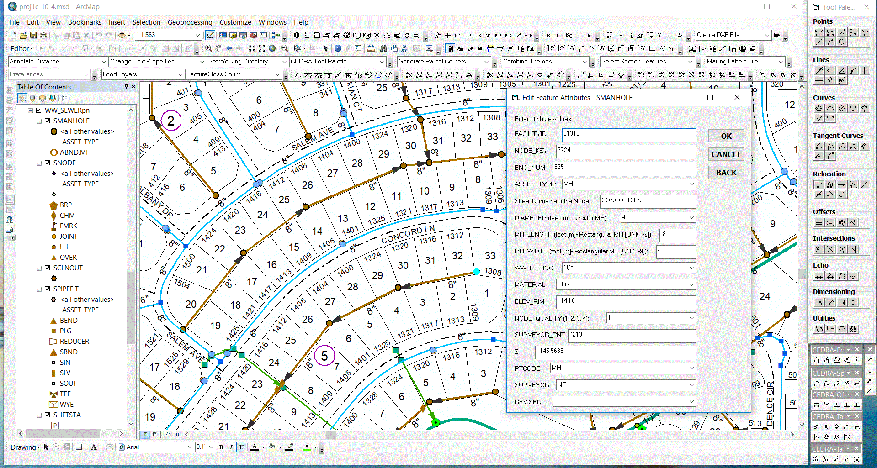Select the Zoom In tool
877x468 pixels.
[x=208, y=48]
